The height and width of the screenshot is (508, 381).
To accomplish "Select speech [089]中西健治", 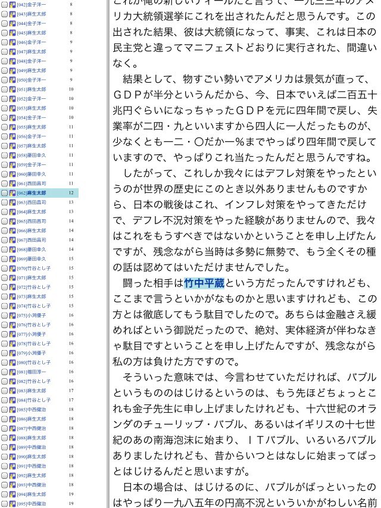I will pyautogui.click(x=32, y=447).
